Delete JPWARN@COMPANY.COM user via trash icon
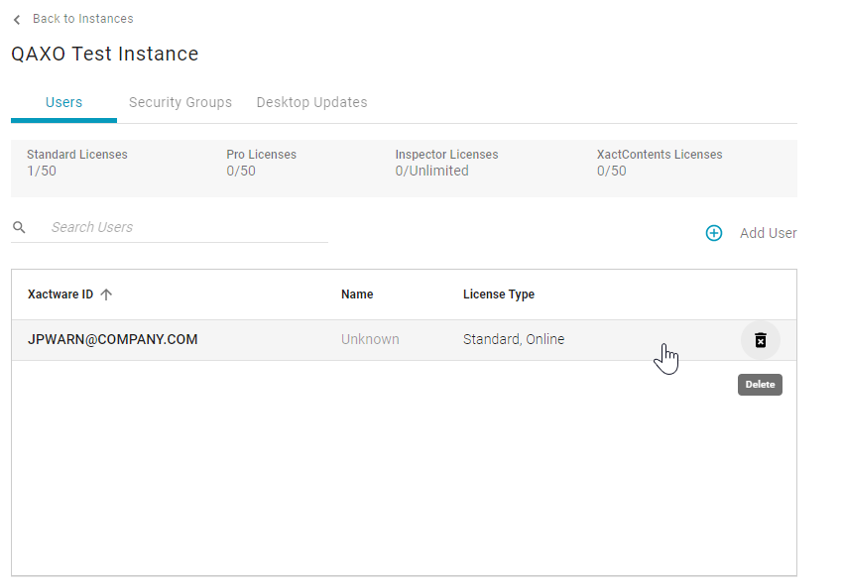The height and width of the screenshot is (587, 843). [x=761, y=340]
